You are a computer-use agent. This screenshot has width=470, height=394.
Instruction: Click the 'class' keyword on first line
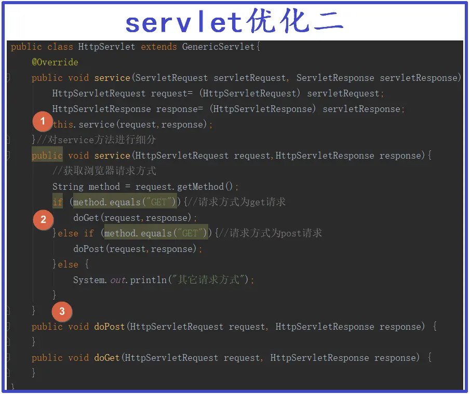[x=60, y=47]
